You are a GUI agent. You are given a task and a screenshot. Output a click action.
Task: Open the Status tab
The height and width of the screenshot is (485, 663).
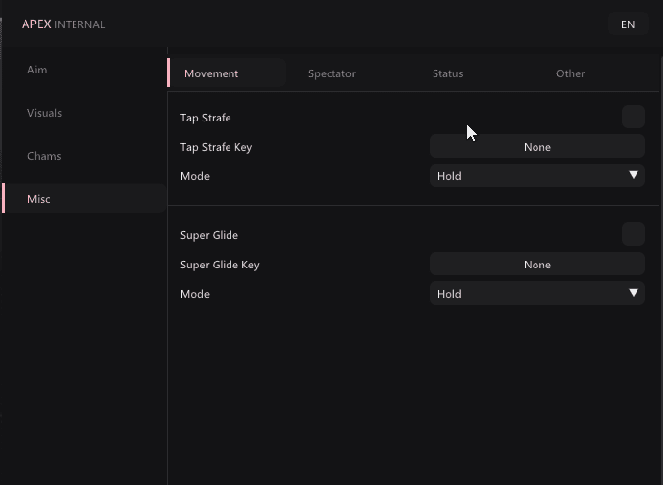pyautogui.click(x=448, y=73)
